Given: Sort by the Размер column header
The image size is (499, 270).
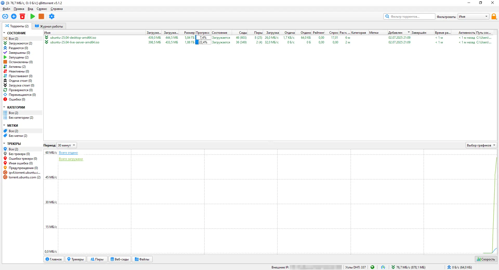Looking at the screenshot, I should tap(187, 33).
